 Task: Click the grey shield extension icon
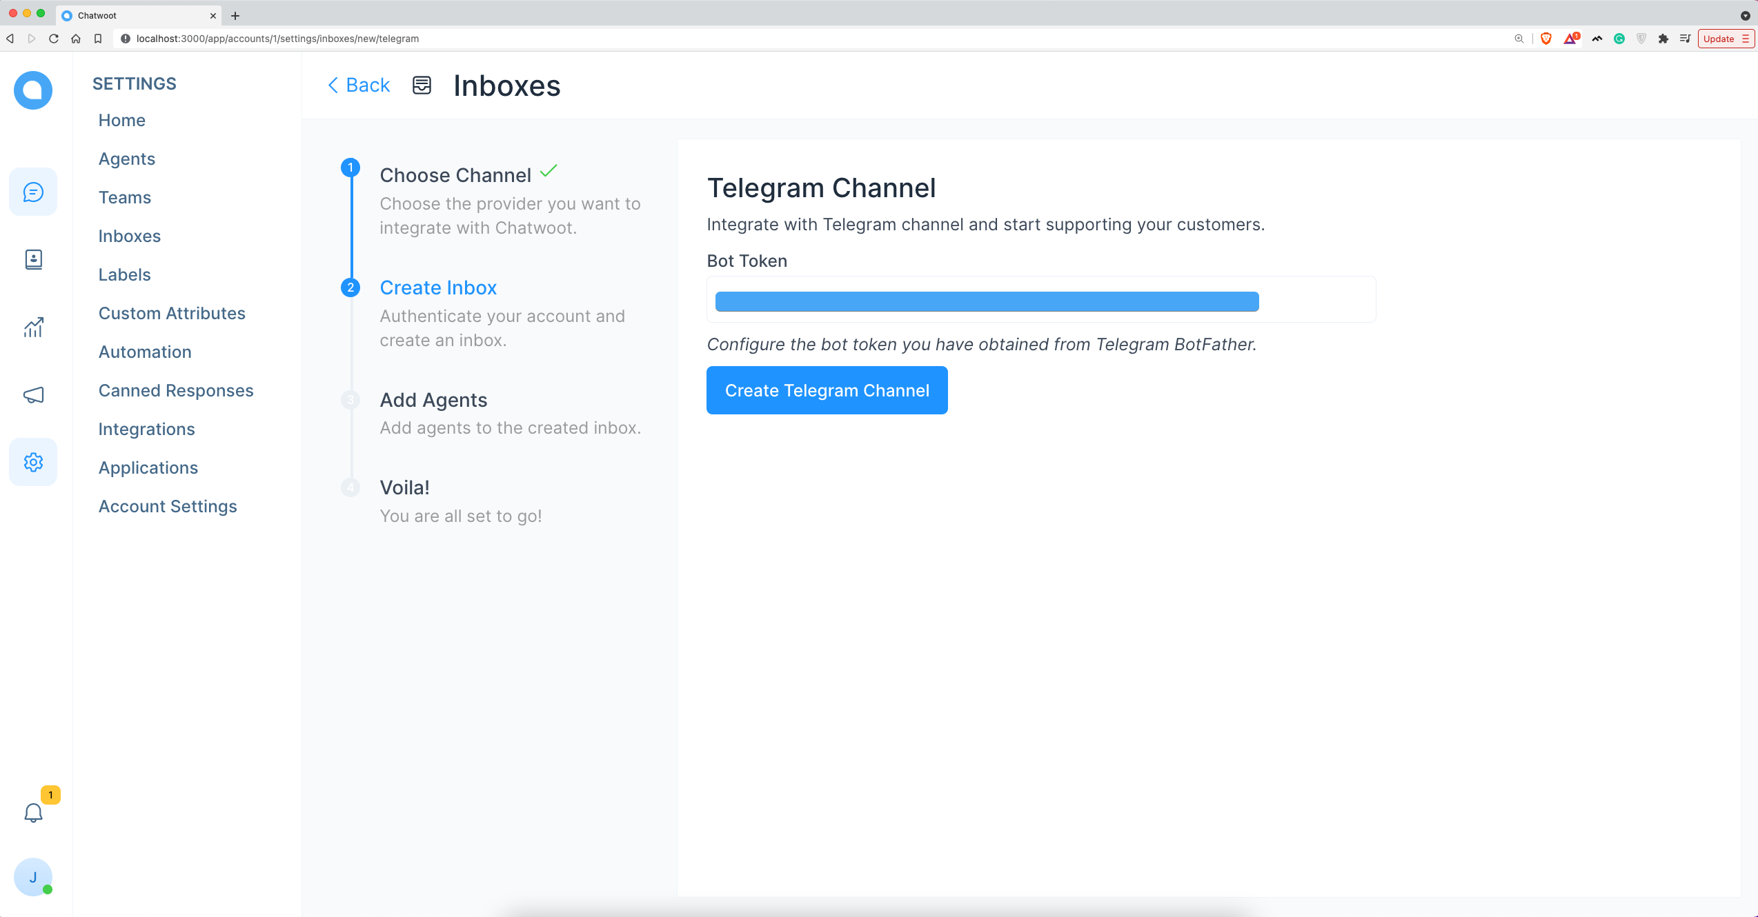(x=1641, y=39)
